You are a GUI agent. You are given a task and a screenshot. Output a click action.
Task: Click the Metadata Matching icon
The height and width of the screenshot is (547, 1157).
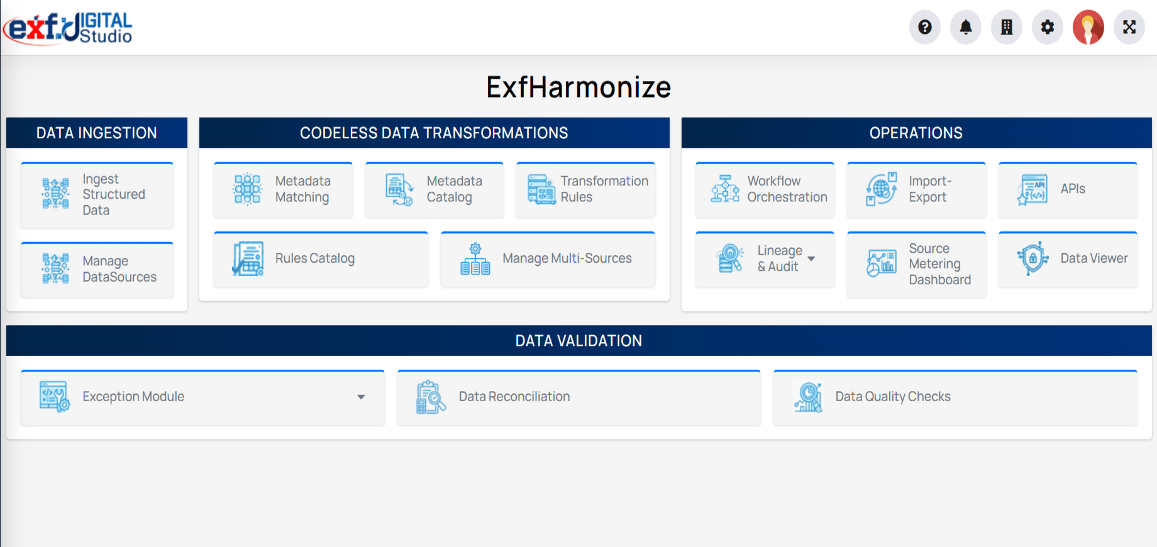click(x=247, y=189)
